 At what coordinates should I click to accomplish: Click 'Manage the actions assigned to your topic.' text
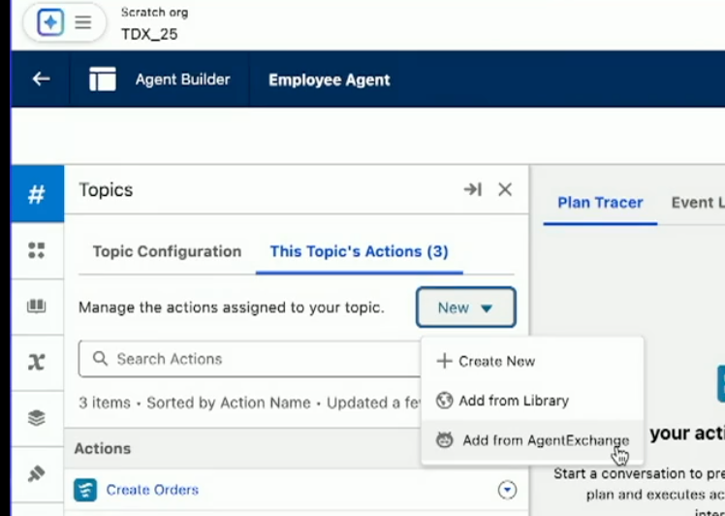pyautogui.click(x=232, y=307)
